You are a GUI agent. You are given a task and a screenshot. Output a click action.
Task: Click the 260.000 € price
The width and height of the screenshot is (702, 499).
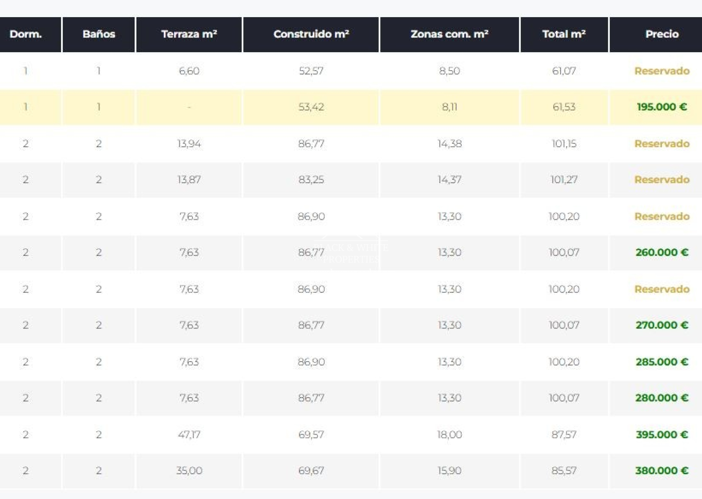(x=662, y=252)
